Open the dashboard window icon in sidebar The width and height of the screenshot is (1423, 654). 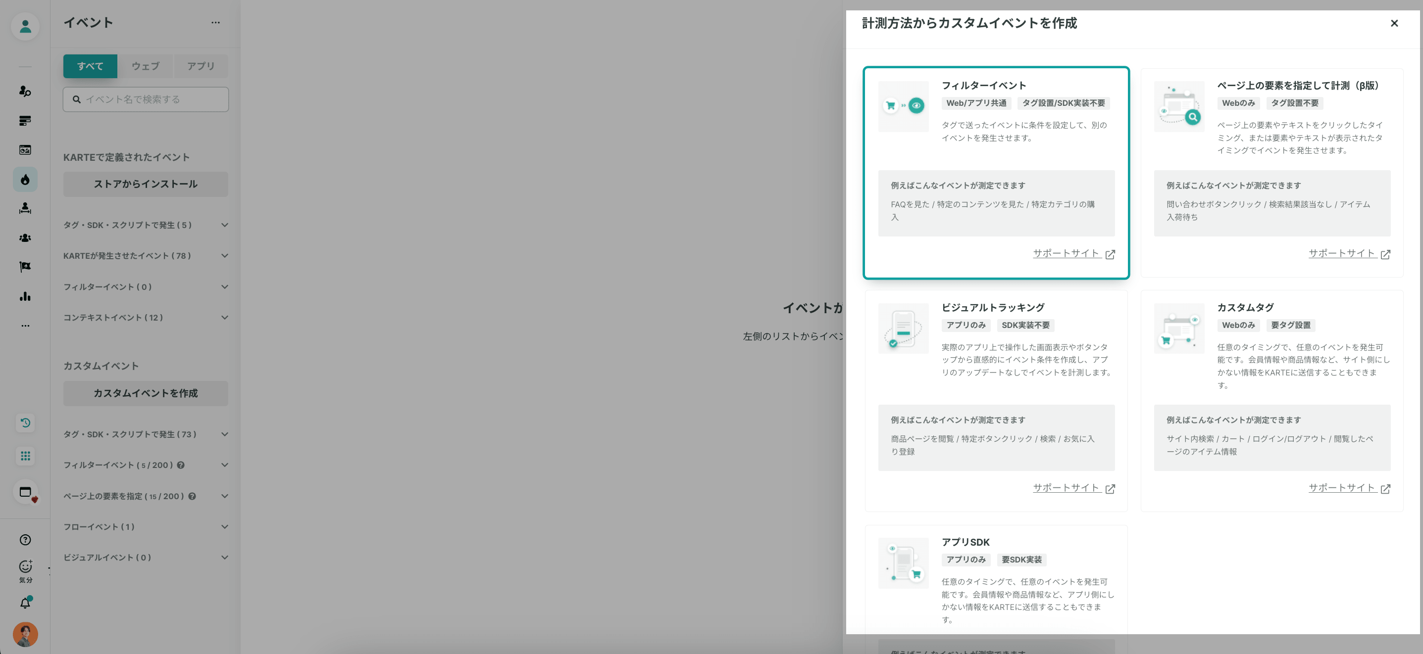(25, 150)
